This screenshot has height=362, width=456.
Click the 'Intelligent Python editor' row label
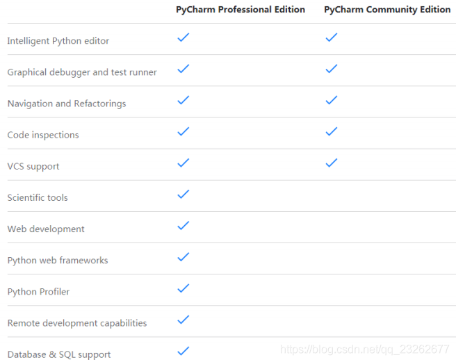click(58, 41)
